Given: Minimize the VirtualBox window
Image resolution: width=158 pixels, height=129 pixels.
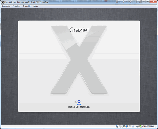Looking at the screenshot, I should (143, 2).
